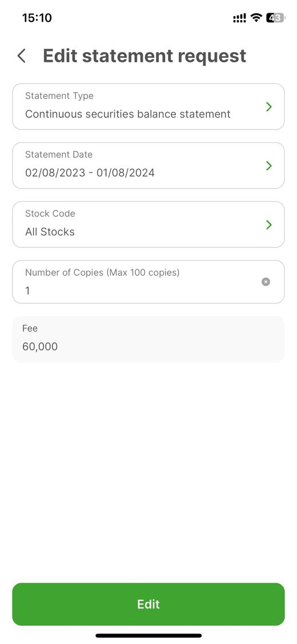Viewport: 297px width, 644px height.
Task: Expand the Statement Date chevron
Action: tap(269, 165)
